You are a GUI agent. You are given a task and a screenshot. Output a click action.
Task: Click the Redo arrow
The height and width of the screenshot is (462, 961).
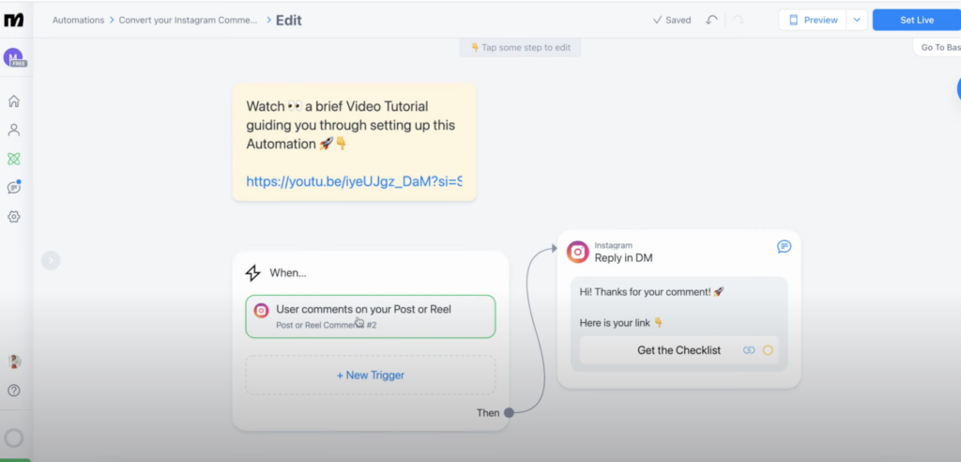[739, 21]
